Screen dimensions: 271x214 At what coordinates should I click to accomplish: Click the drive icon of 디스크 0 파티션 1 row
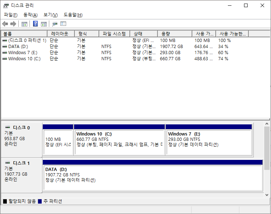coord(5,40)
